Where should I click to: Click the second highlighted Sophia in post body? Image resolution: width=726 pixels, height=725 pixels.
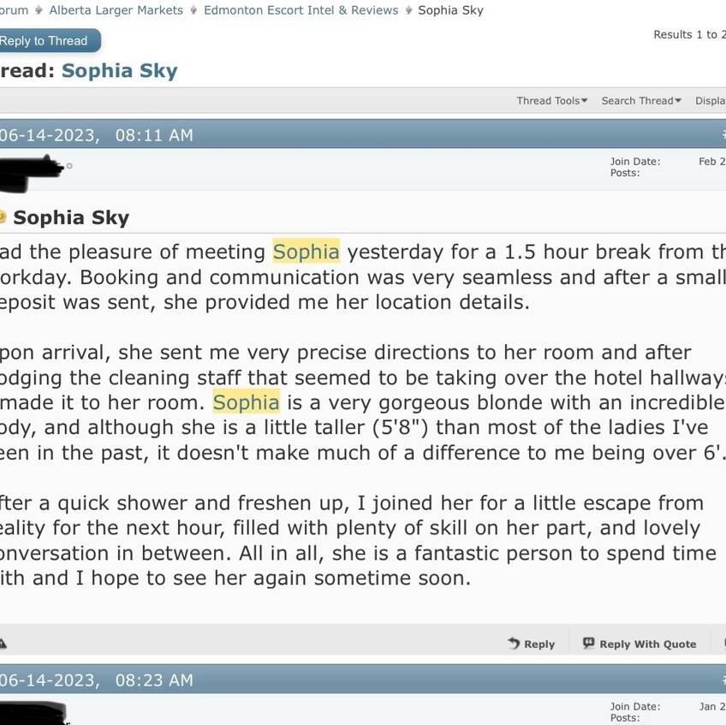pos(246,402)
